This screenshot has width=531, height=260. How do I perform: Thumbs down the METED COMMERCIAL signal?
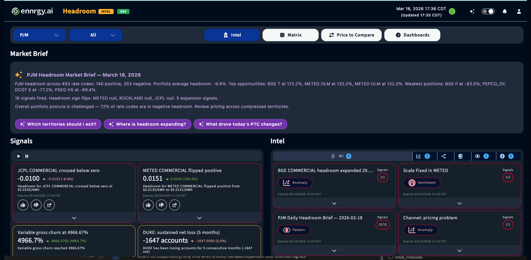tap(161, 205)
